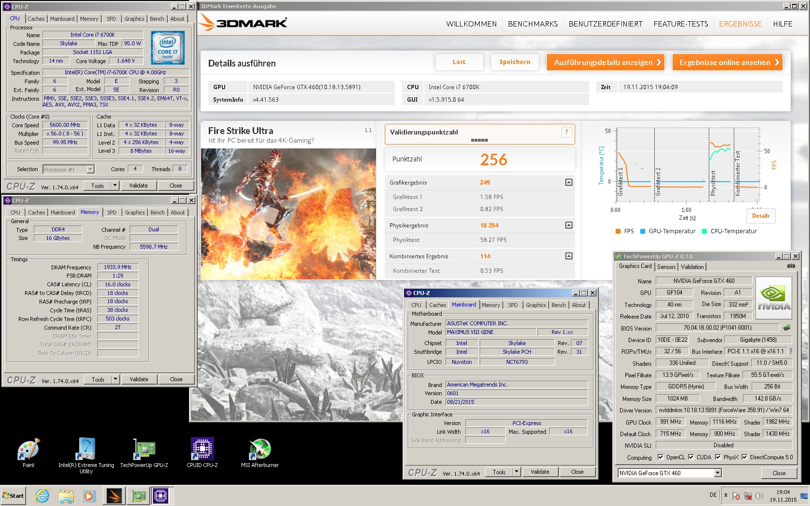The image size is (810, 506).
Task: Click the Speichern button
Action: pos(515,62)
